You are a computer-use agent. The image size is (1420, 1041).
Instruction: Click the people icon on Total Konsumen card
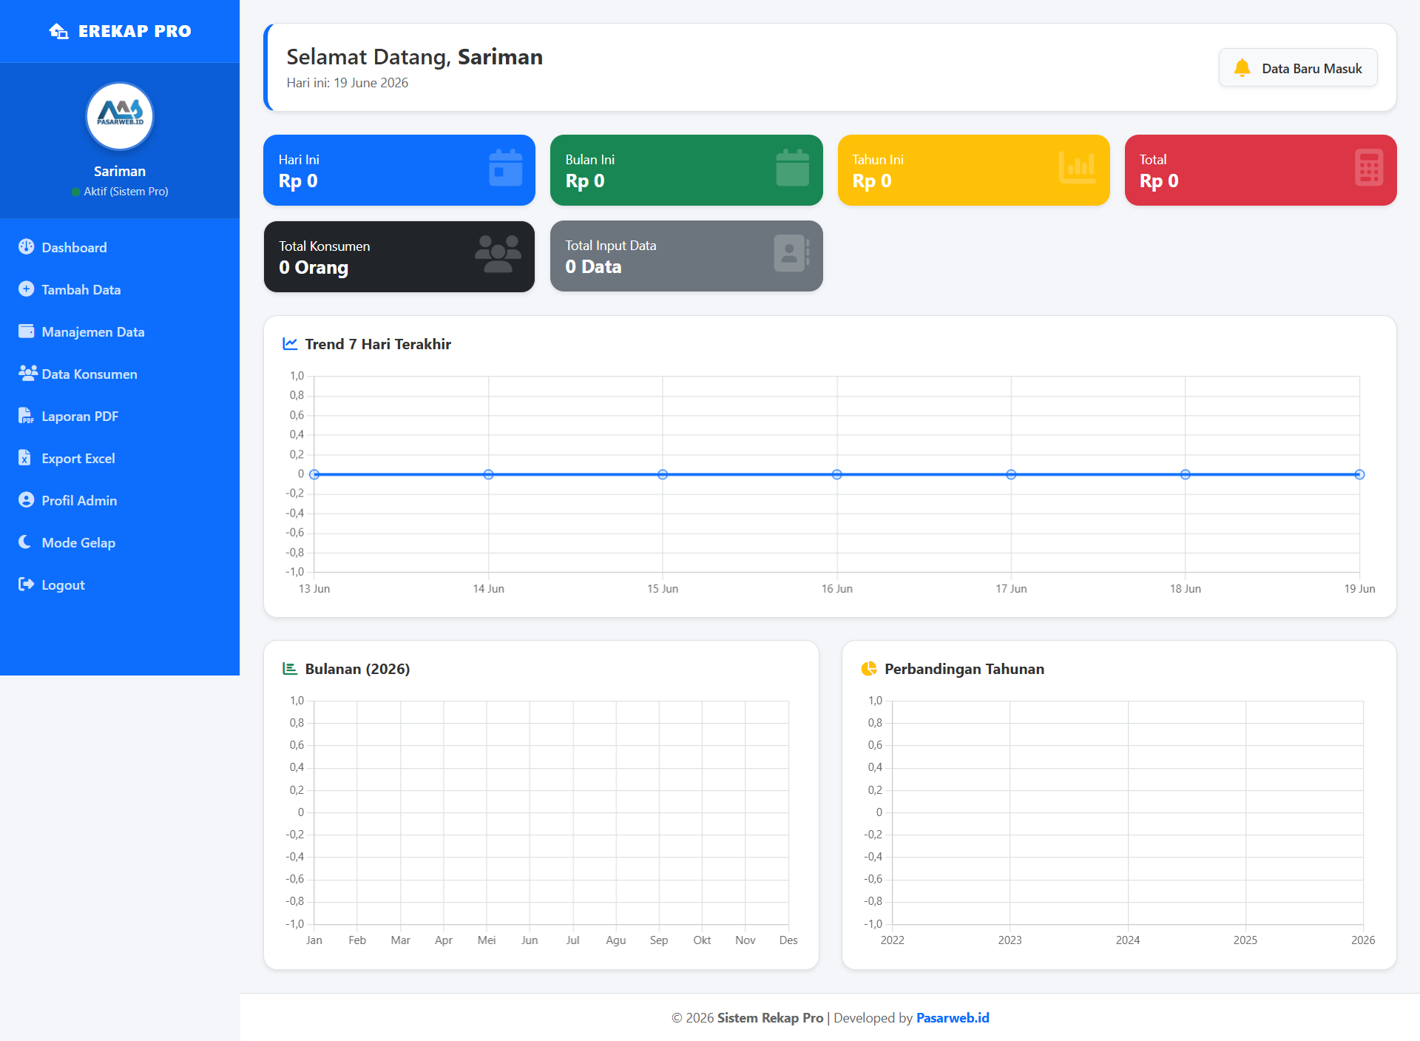point(498,255)
